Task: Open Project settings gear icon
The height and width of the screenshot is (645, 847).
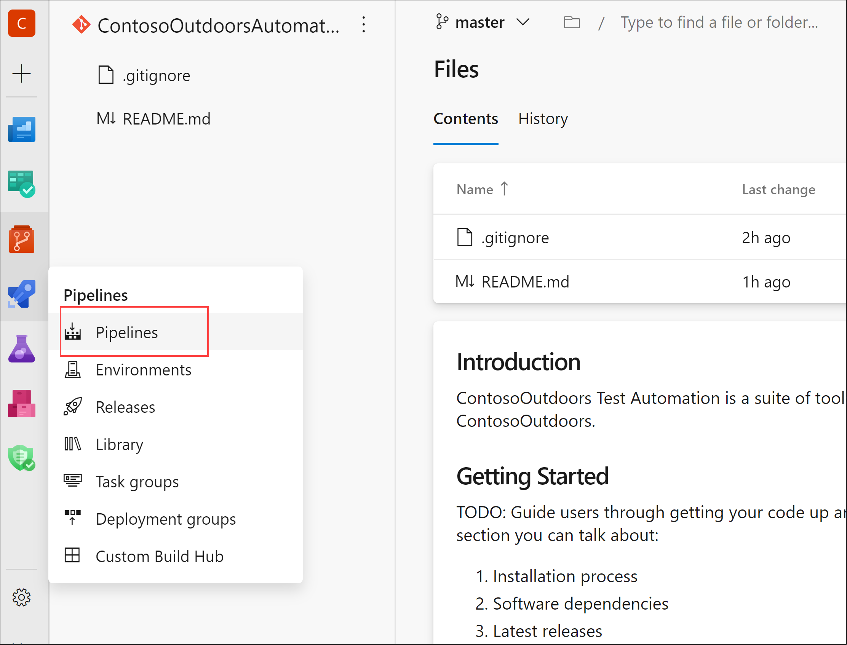Action: (x=21, y=597)
